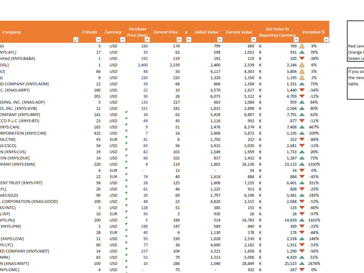
Task: Click the green up arrow beside 109%
Action: [302, 133]
